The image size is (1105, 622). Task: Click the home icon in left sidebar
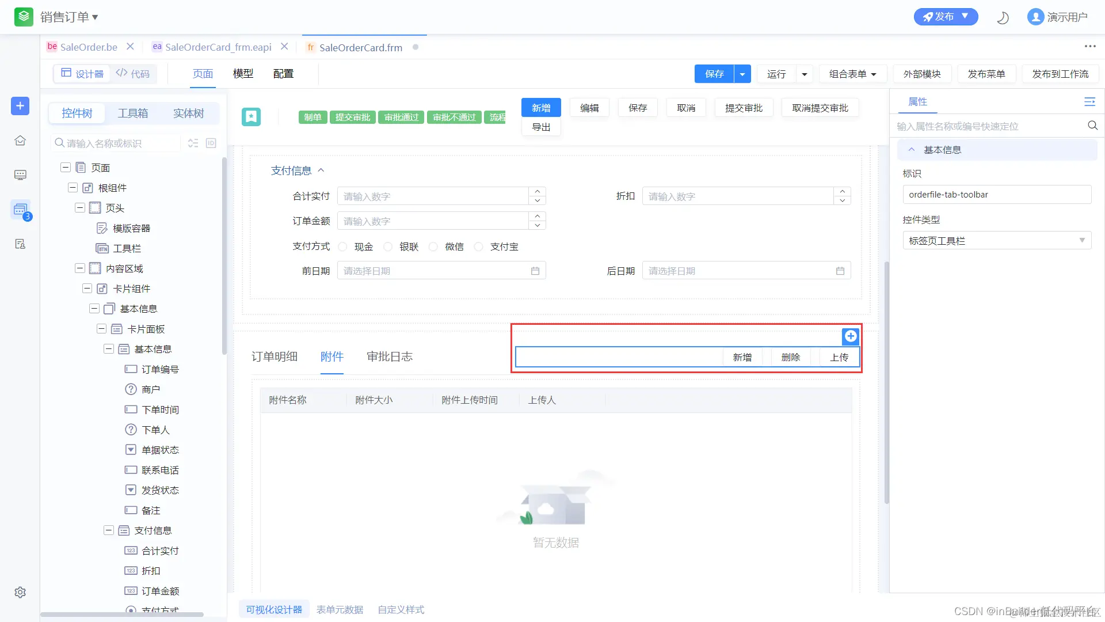(20, 141)
